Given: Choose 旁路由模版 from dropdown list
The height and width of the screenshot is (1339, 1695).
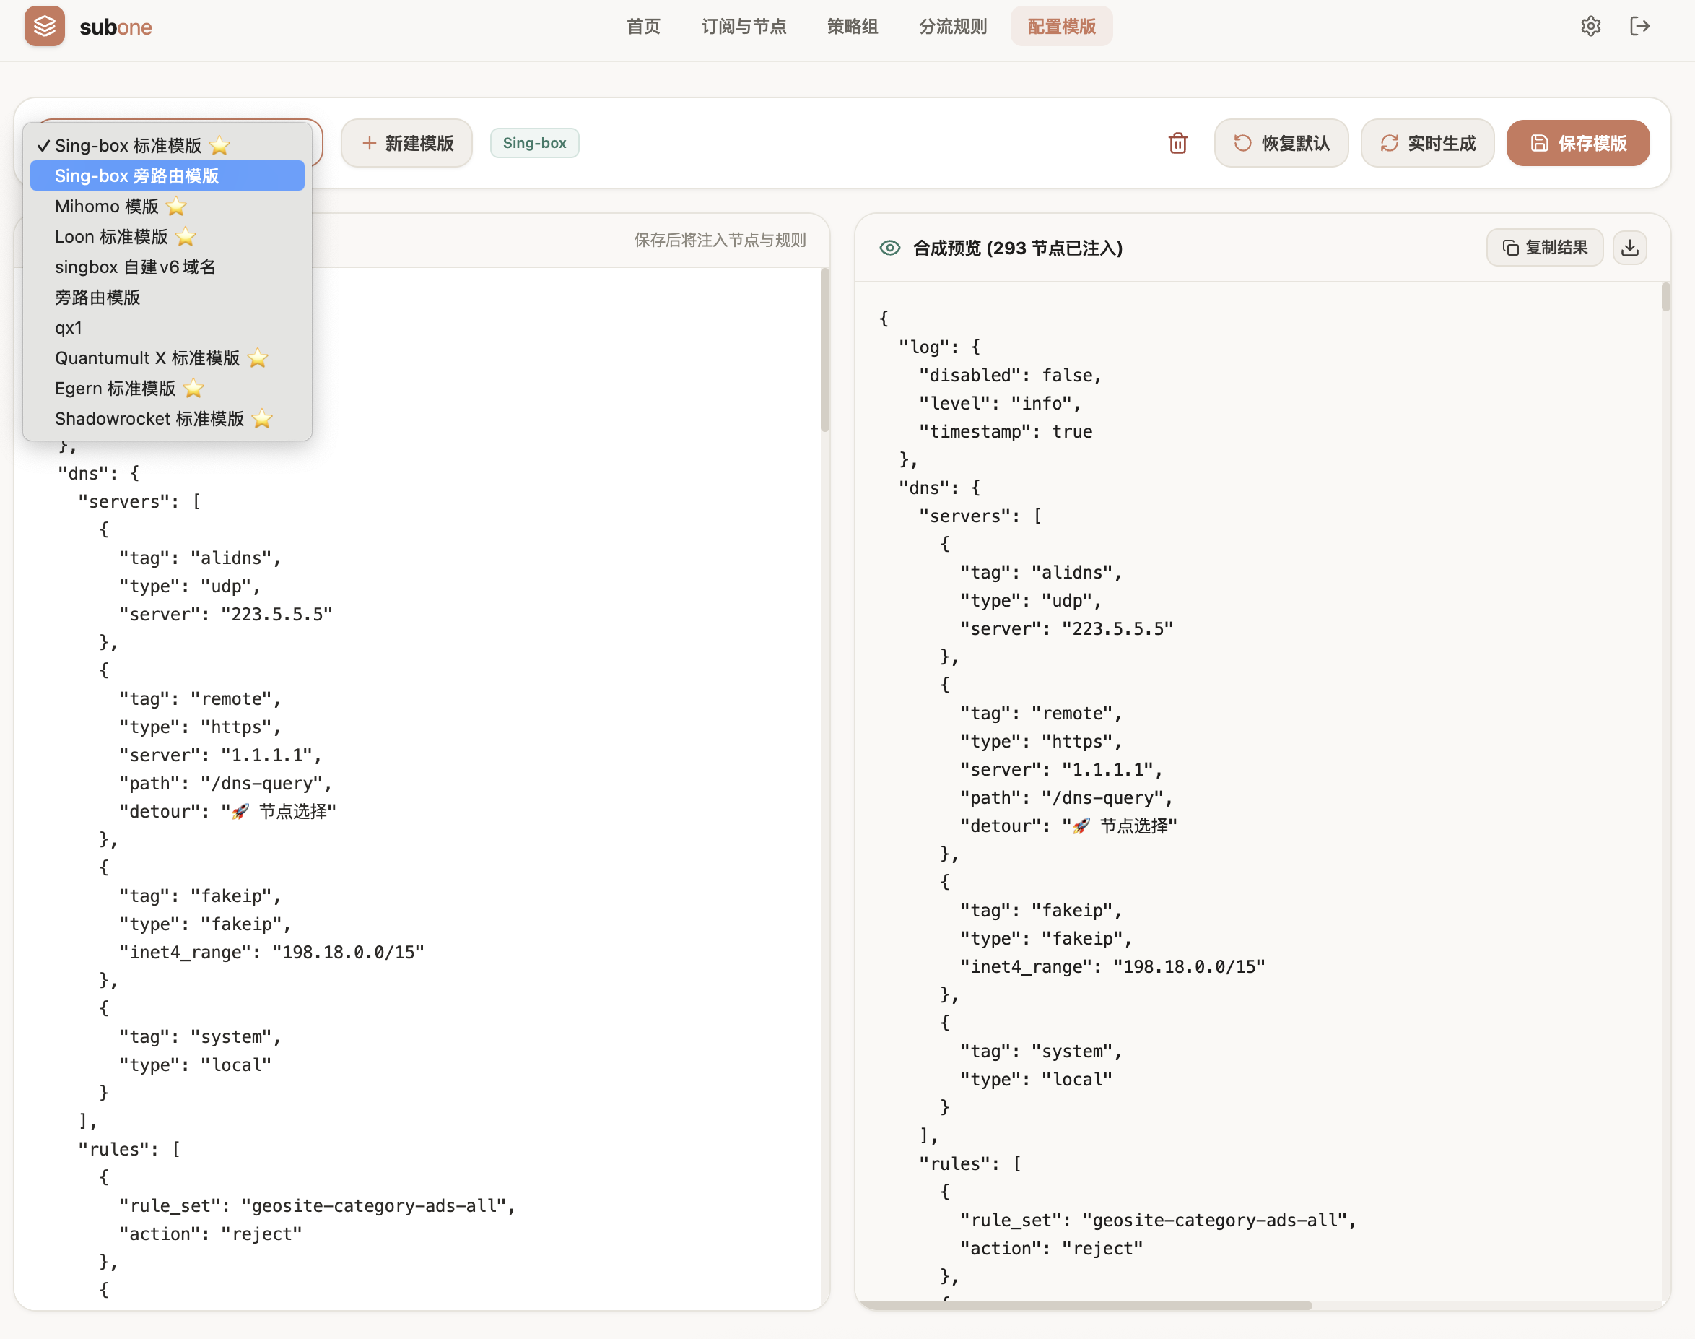Looking at the screenshot, I should coord(167,297).
